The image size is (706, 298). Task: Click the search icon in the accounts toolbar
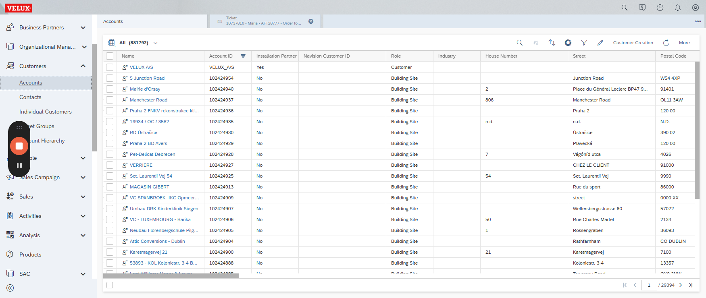519,43
